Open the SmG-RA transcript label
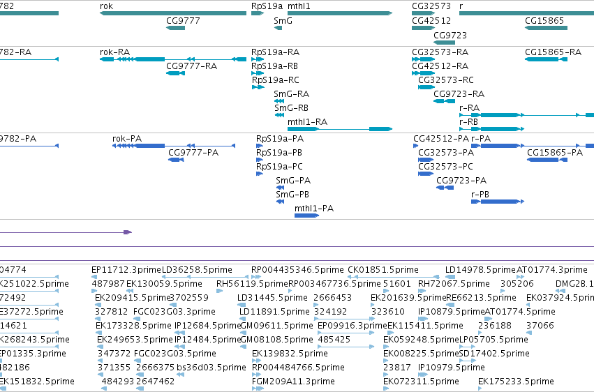 pos(292,94)
